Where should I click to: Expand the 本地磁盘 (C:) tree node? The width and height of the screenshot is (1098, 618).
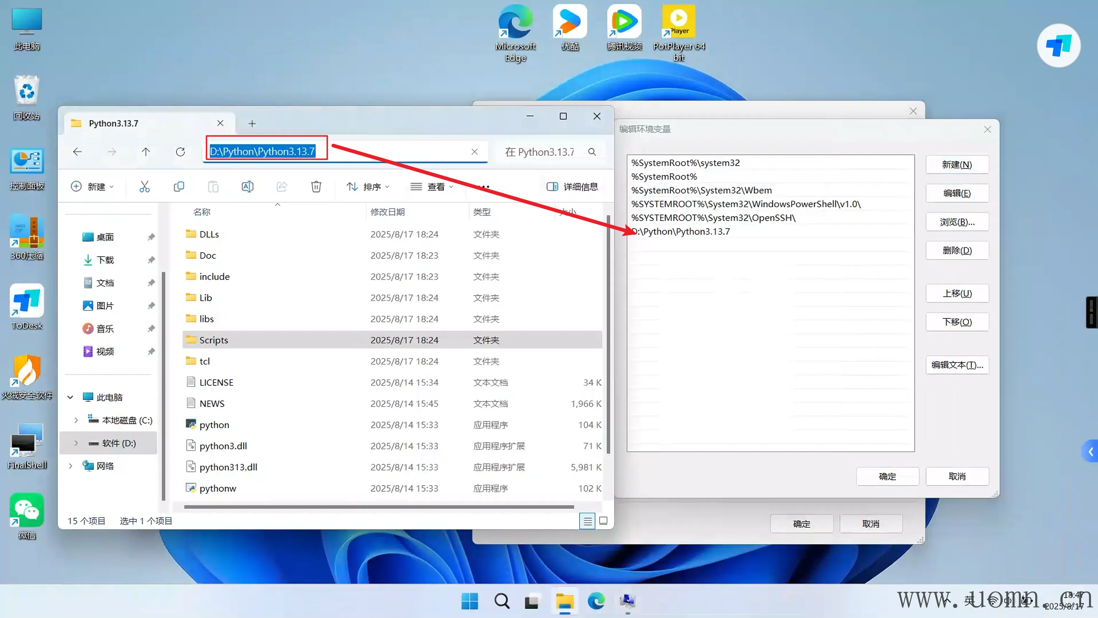click(x=76, y=420)
